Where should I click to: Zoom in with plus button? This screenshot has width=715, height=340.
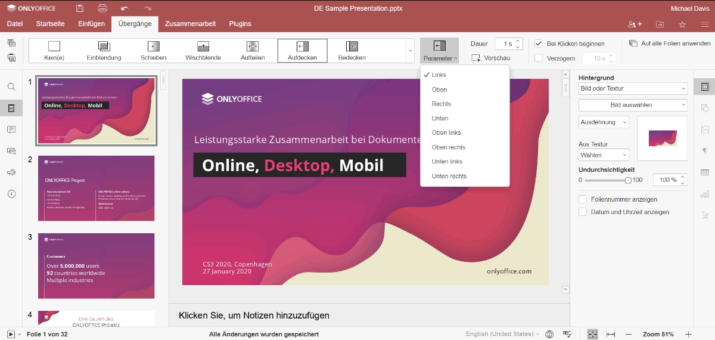click(688, 334)
